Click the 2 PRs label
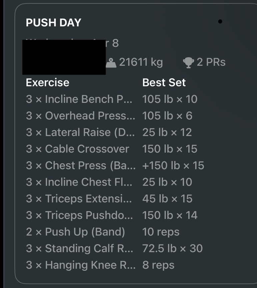 tap(211, 62)
